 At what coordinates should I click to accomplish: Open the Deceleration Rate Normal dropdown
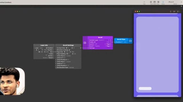tap(71, 67)
